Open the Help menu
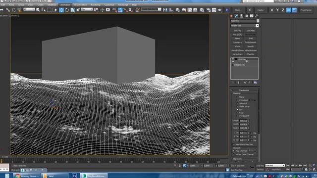This screenshot has width=317, height=178. coord(134,4)
